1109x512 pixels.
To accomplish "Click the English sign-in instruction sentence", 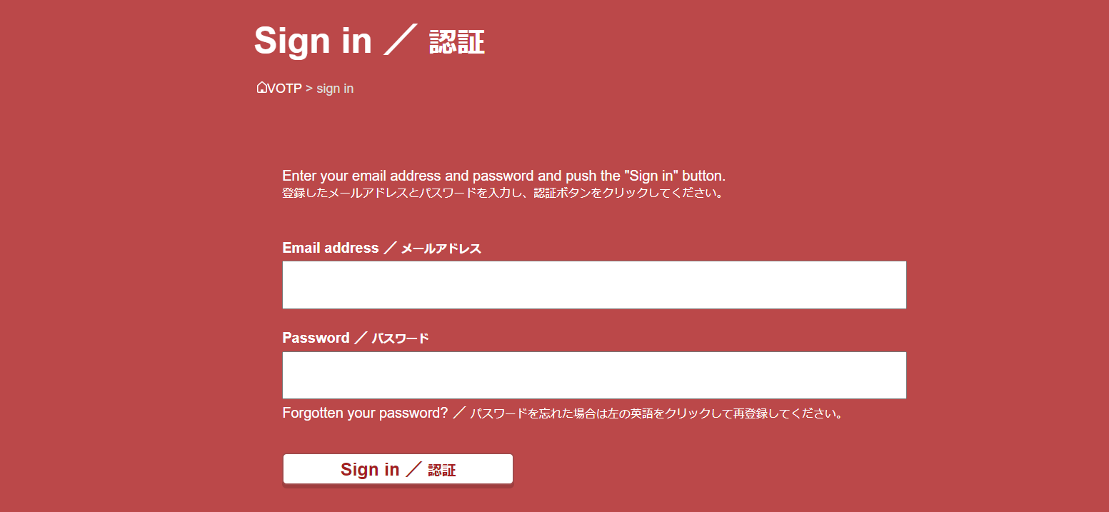I will 503,176.
